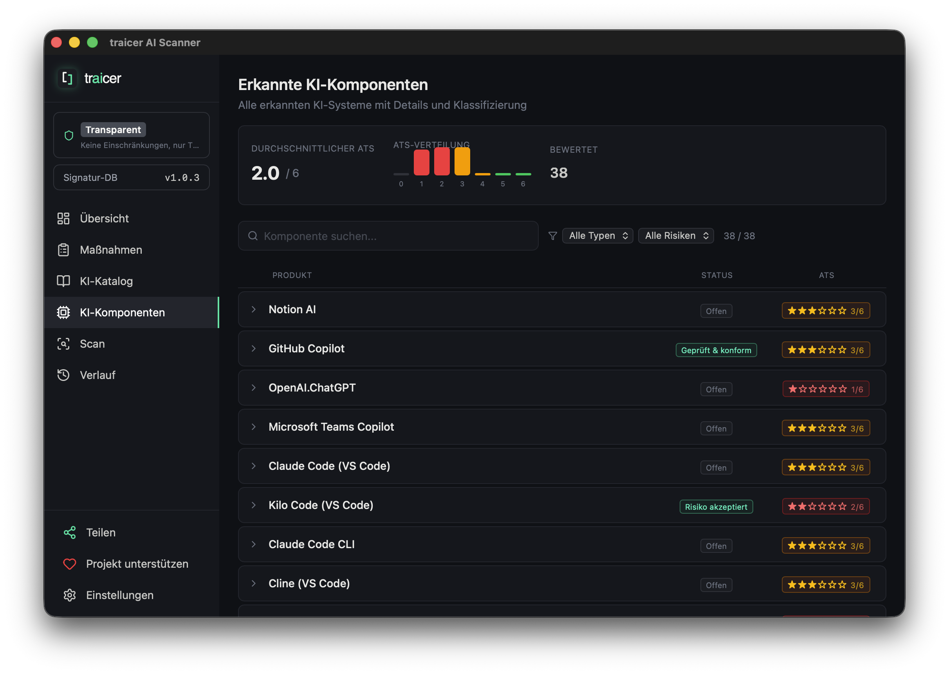This screenshot has height=675, width=949.
Task: Expand the Cline (VS Code) row chevron
Action: (x=253, y=583)
